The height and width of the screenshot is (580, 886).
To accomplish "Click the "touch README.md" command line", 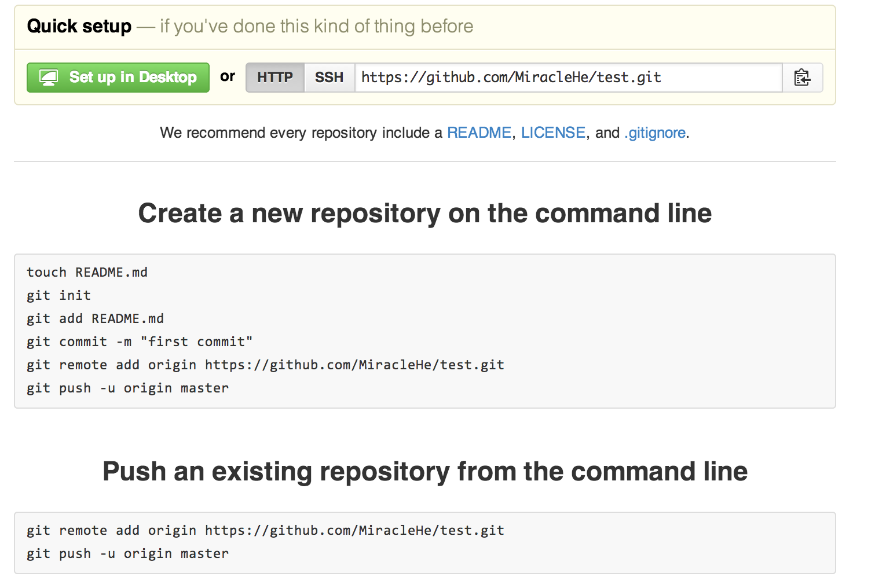I will click(x=87, y=272).
